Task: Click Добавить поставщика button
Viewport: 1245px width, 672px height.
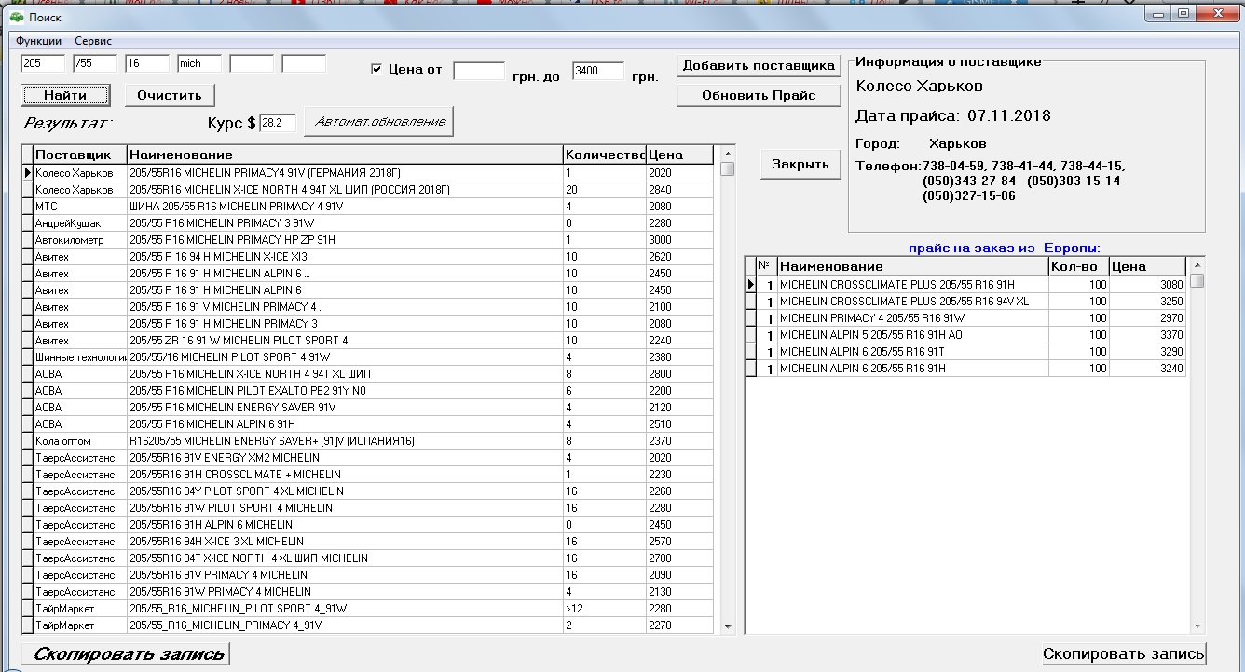Action: pos(759,65)
